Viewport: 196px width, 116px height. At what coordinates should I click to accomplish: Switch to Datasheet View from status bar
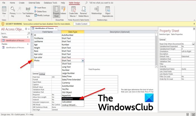tap(188, 114)
